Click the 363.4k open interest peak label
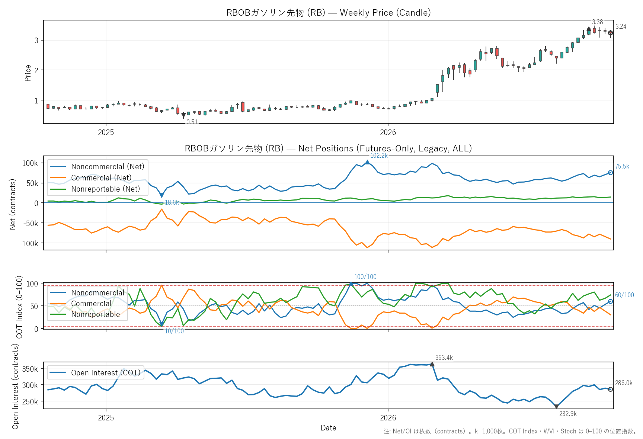The image size is (643, 439). coord(444,358)
